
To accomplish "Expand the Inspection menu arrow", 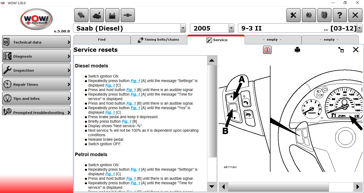I will pos(68,70).
